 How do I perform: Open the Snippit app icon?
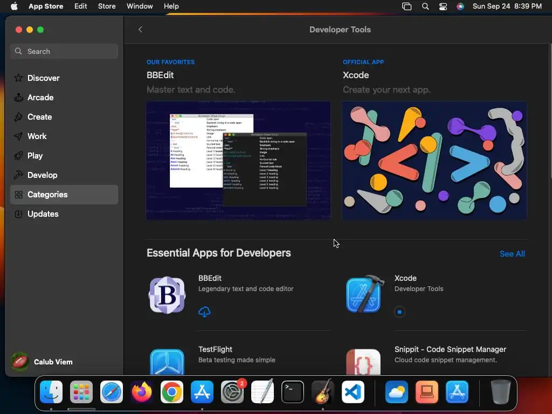363,362
